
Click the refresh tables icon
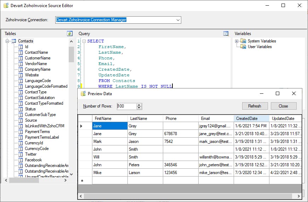pos(70,34)
